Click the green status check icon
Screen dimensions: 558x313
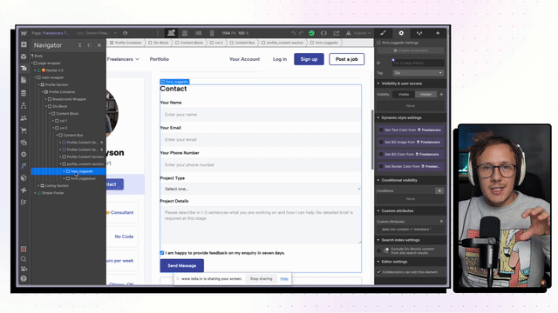[312, 33]
